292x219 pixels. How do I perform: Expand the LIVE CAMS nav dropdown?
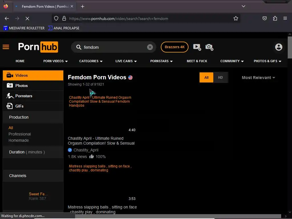[x=126, y=61]
